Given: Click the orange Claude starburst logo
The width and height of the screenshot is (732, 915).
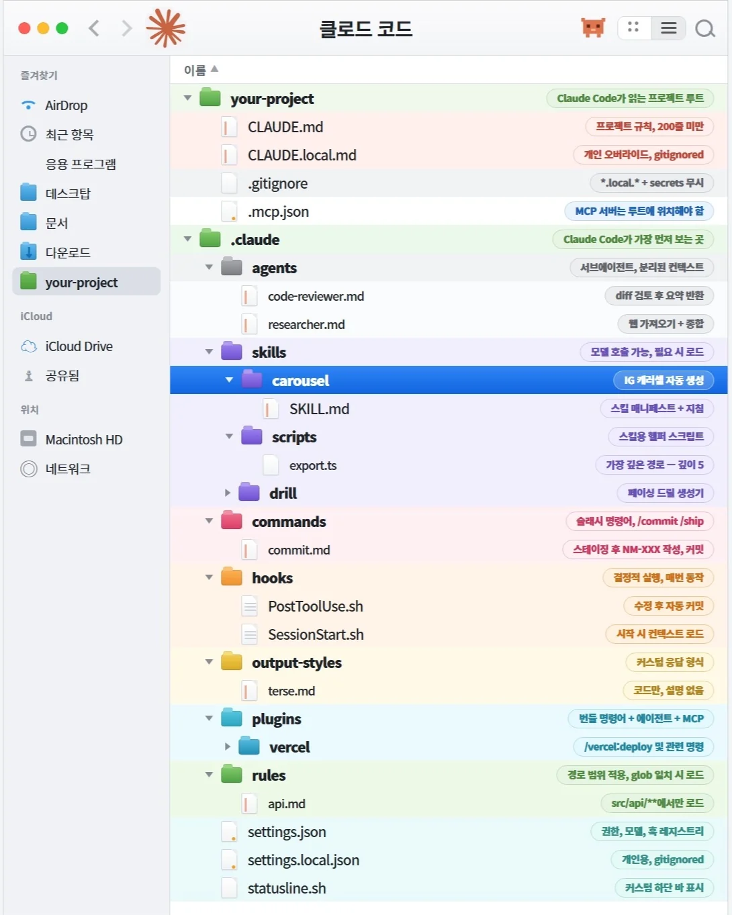Looking at the screenshot, I should click(x=166, y=28).
